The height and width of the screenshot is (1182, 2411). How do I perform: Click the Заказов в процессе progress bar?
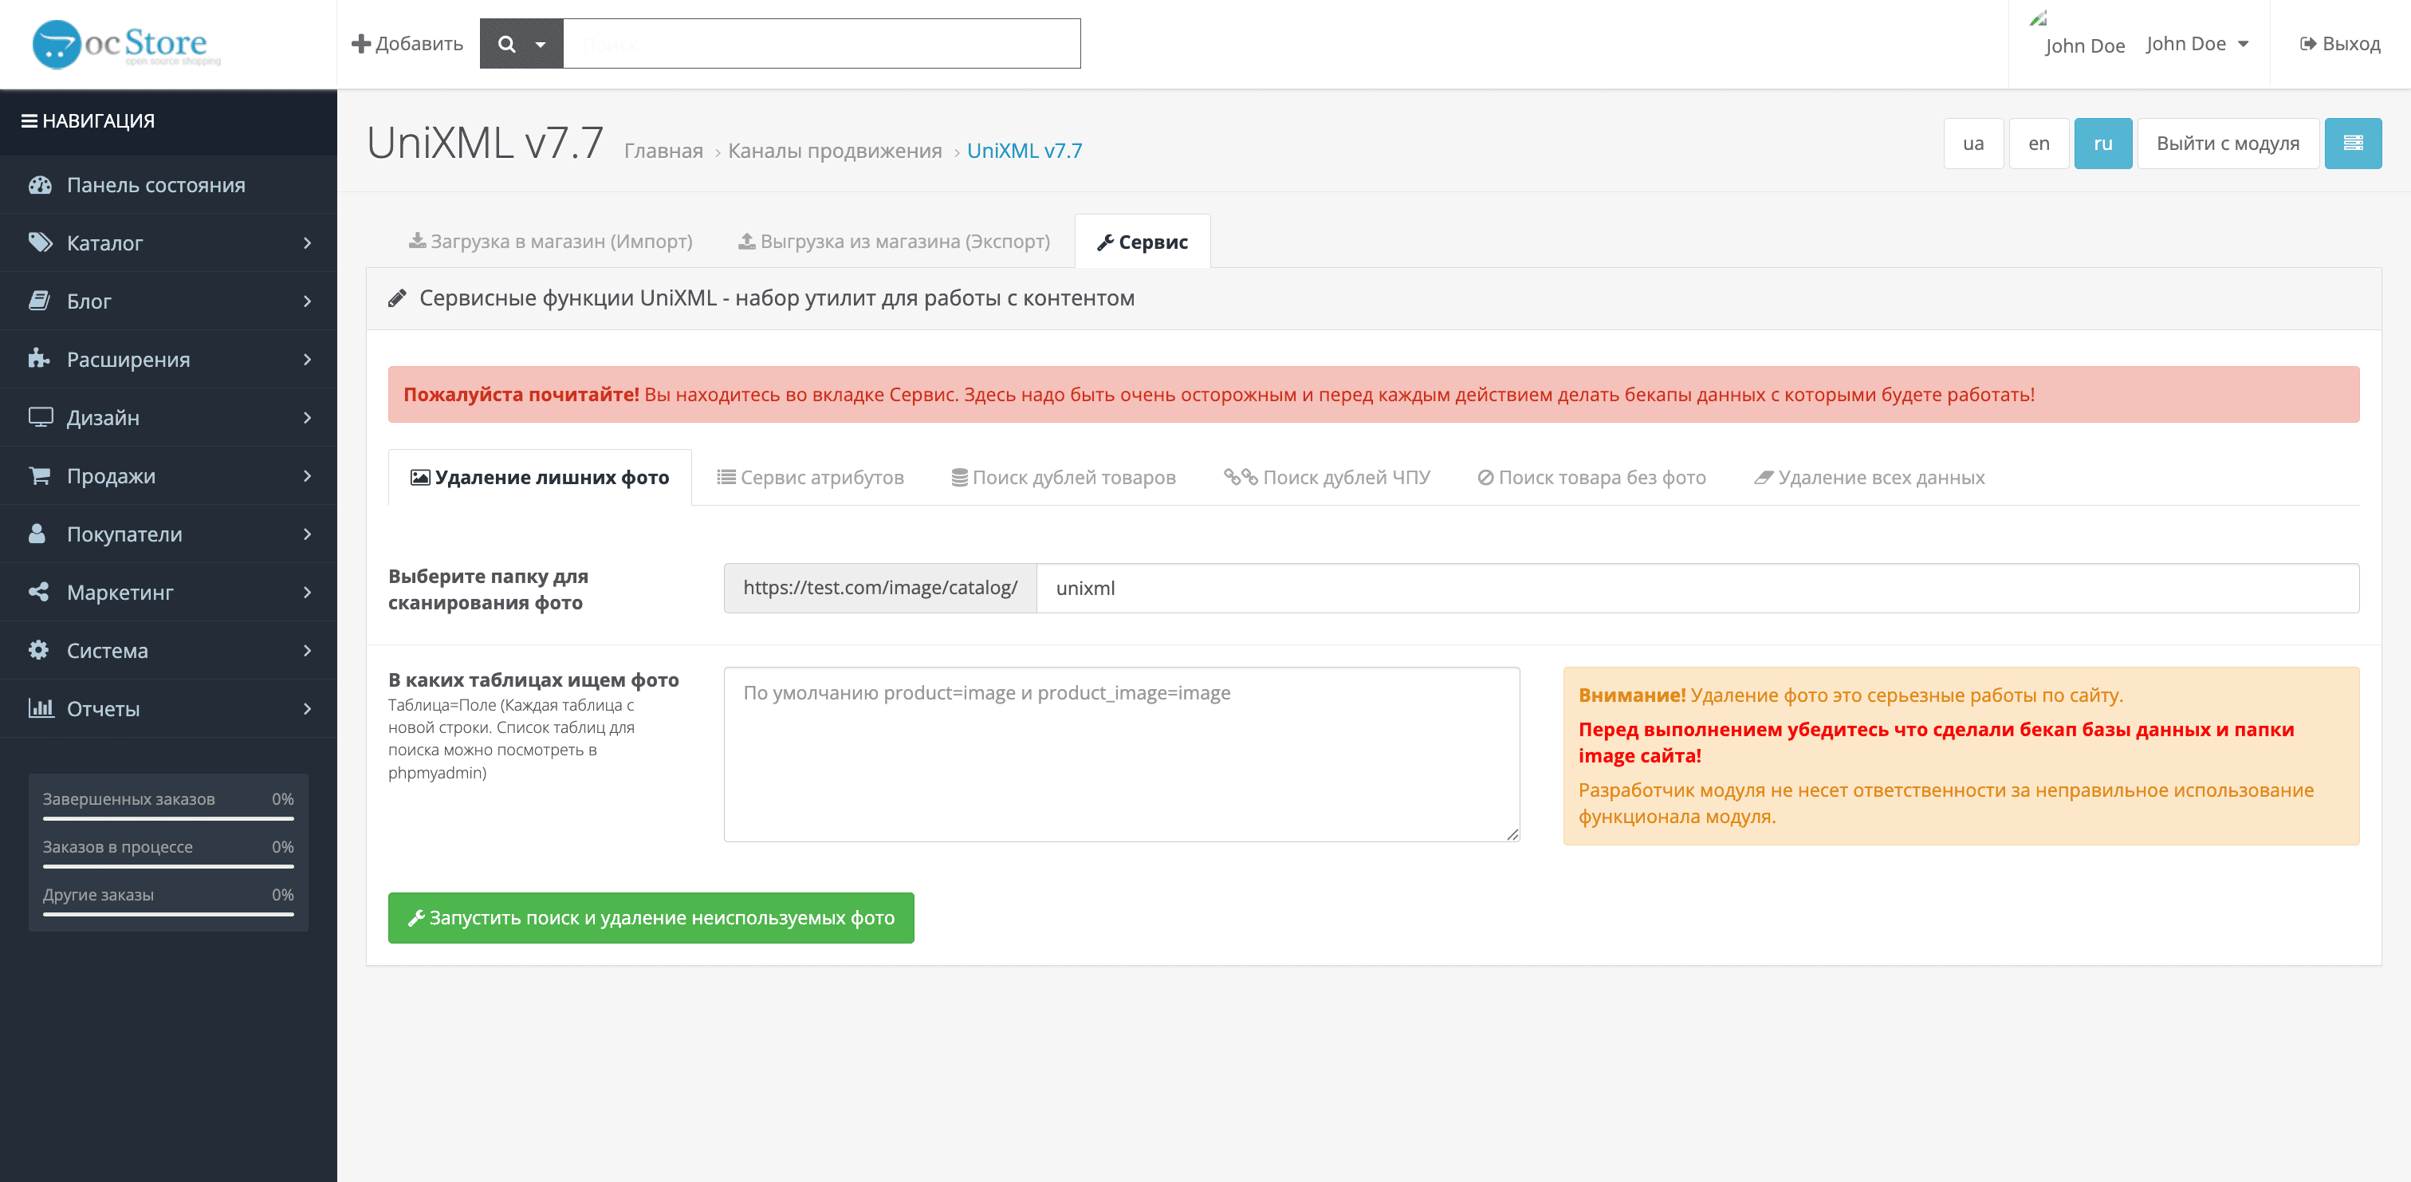(x=168, y=866)
